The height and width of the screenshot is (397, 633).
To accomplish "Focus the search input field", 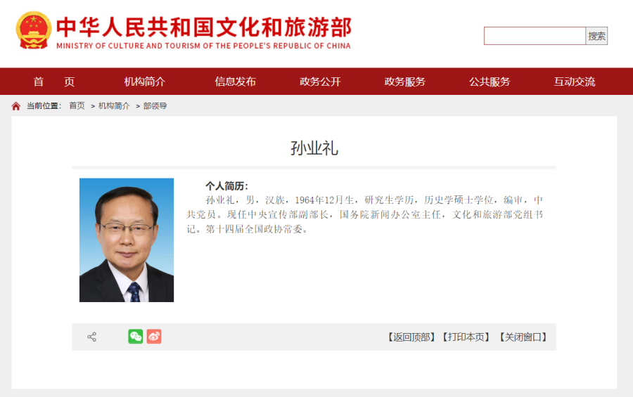I will 535,36.
